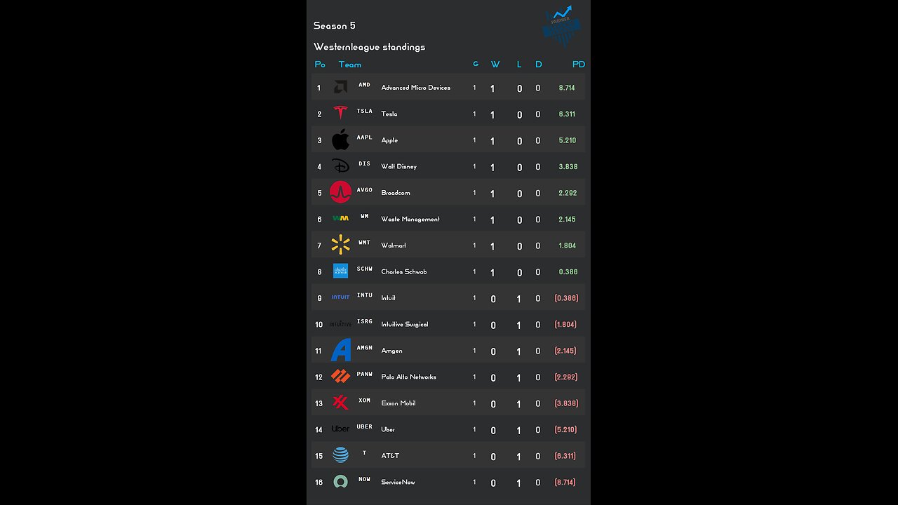
Task: Select the yellow Walmart spark logo
Action: (340, 245)
